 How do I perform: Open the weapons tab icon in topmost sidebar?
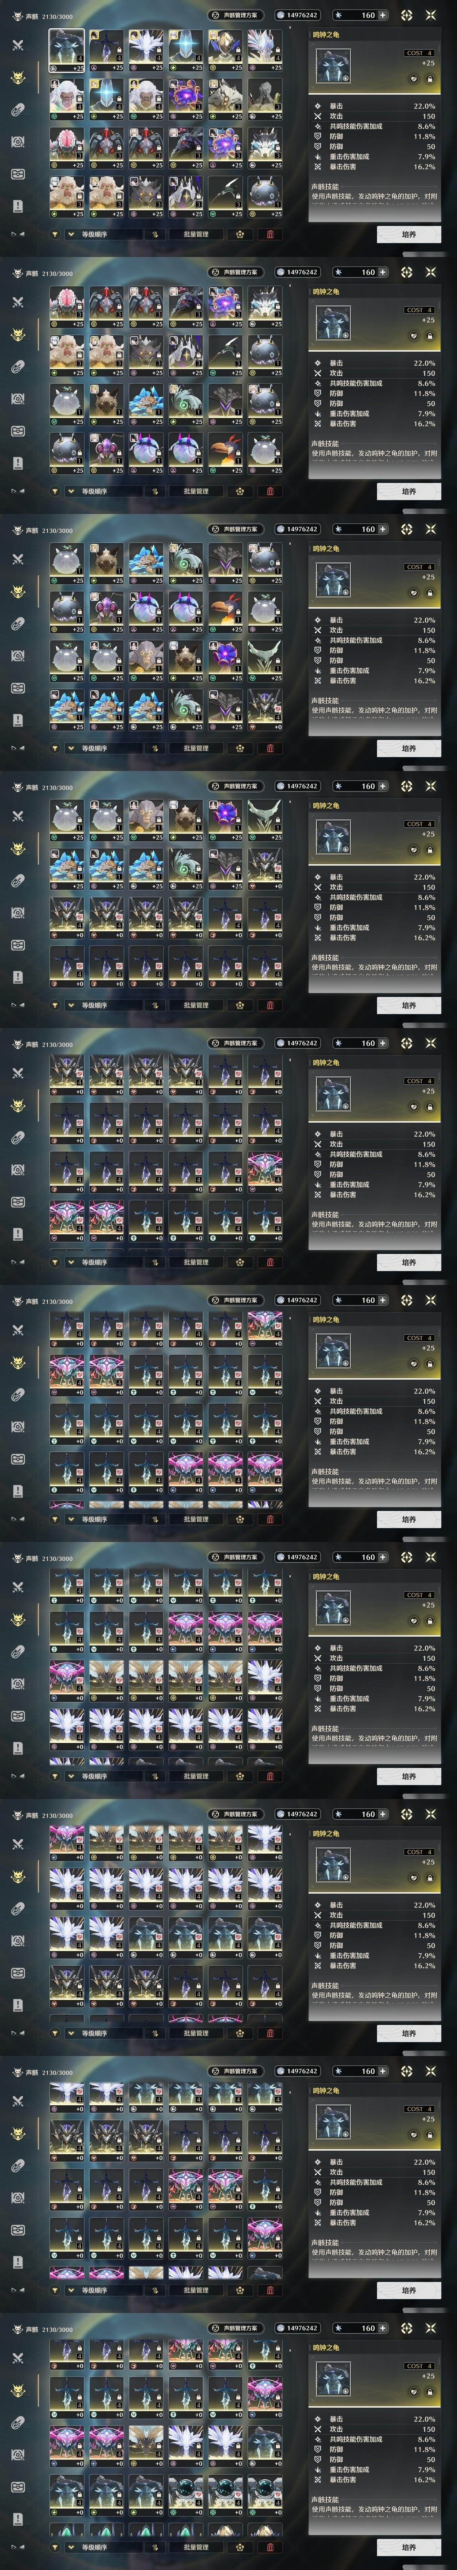(17, 45)
